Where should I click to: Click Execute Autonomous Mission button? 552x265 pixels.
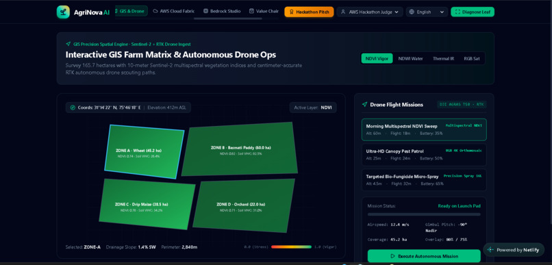[424, 256]
